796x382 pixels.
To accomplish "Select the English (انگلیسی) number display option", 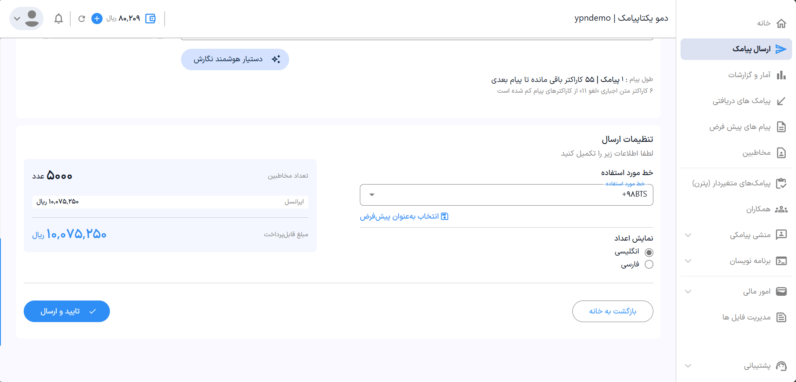I will pyautogui.click(x=649, y=252).
